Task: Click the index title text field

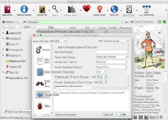Action: click(x=112, y=52)
